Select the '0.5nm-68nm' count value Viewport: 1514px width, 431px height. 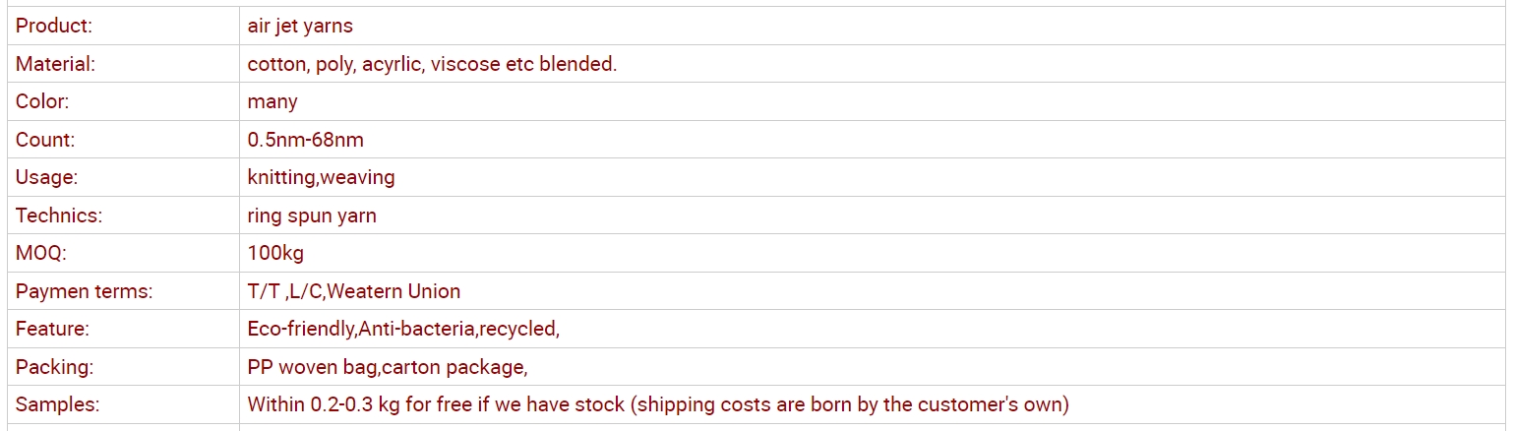[x=306, y=140]
